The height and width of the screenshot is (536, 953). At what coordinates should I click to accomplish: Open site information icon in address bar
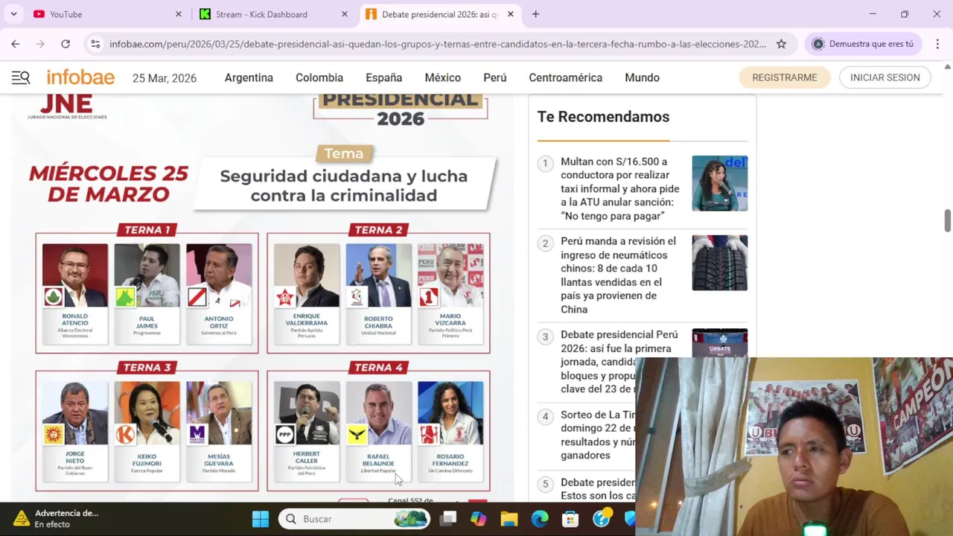coord(95,44)
